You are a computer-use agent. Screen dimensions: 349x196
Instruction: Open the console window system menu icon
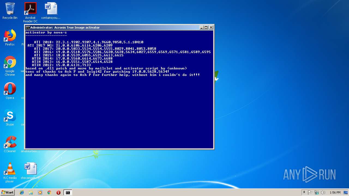pyautogui.click(x=28, y=27)
